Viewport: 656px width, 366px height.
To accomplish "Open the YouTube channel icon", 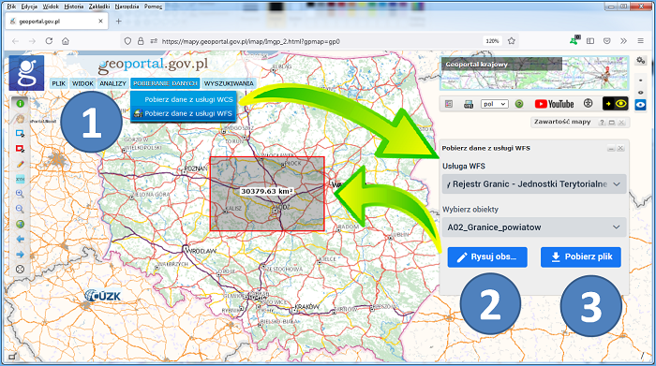I will [554, 104].
